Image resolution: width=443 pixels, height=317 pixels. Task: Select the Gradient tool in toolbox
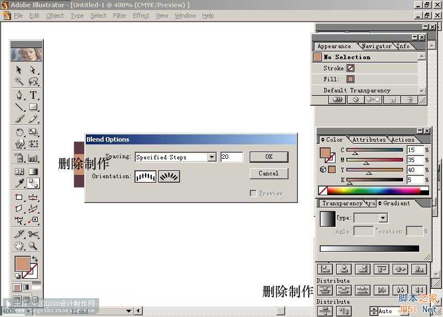(33, 172)
